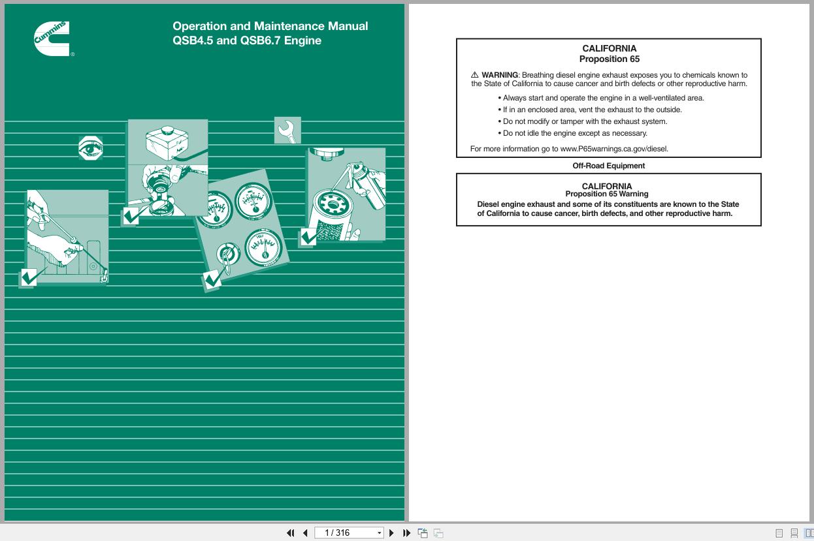
Task: Click the wrench icon on cover
Action: pyautogui.click(x=287, y=131)
